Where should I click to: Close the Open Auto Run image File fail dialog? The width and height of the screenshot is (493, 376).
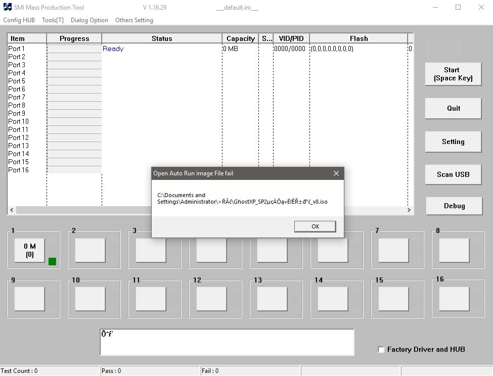click(x=336, y=173)
